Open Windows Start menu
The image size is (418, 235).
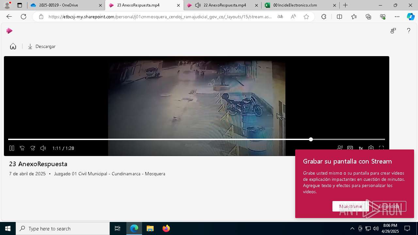8,228
